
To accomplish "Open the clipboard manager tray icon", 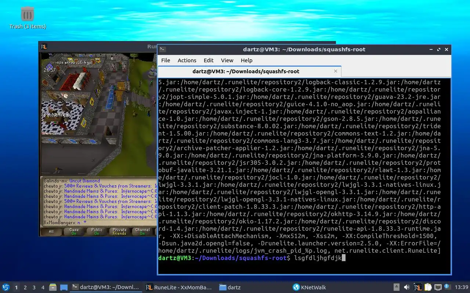I will 427,288.
